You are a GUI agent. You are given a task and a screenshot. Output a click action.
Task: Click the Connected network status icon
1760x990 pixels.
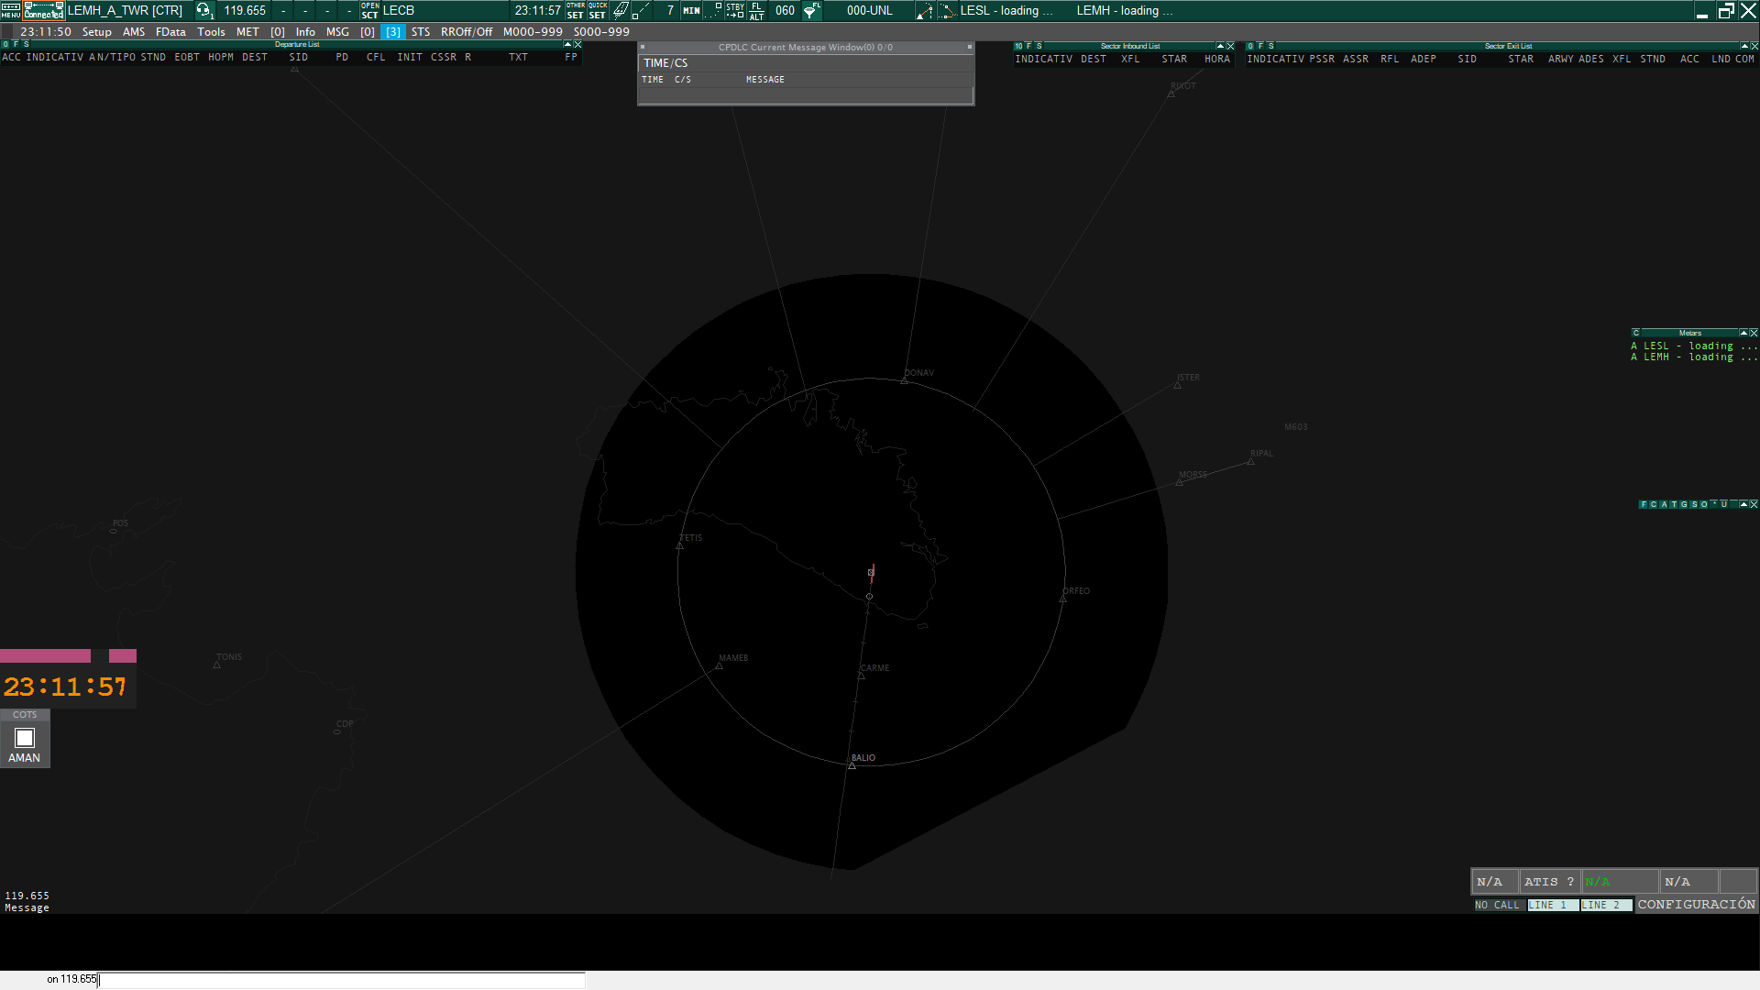click(43, 11)
